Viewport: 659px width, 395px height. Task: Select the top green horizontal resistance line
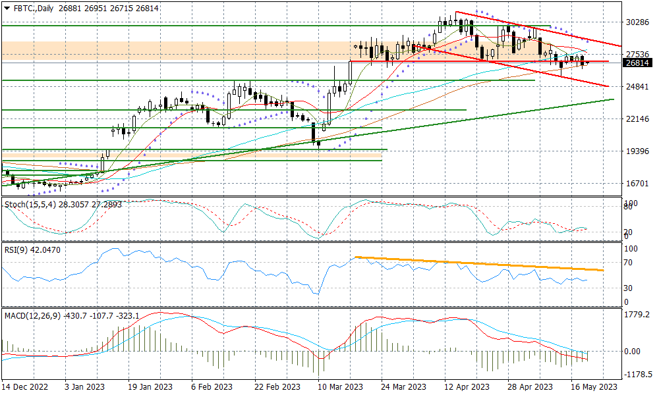pyautogui.click(x=198, y=26)
